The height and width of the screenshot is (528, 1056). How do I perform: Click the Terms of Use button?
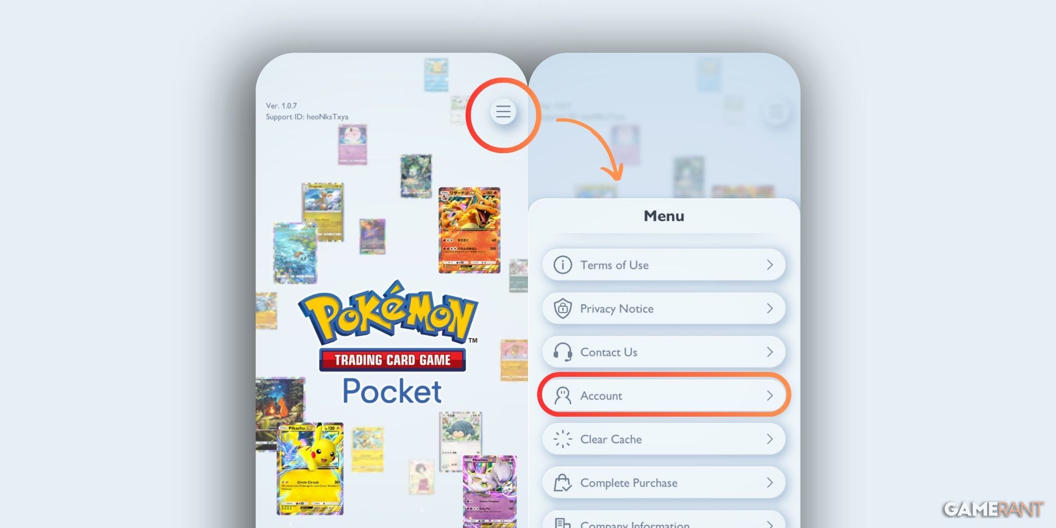pos(663,264)
